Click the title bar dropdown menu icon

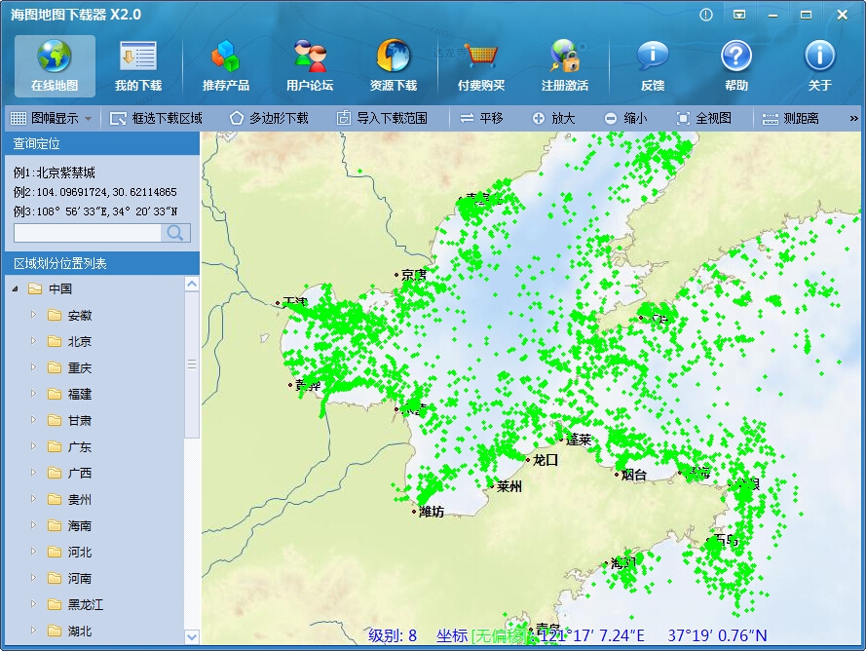pyautogui.click(x=739, y=15)
